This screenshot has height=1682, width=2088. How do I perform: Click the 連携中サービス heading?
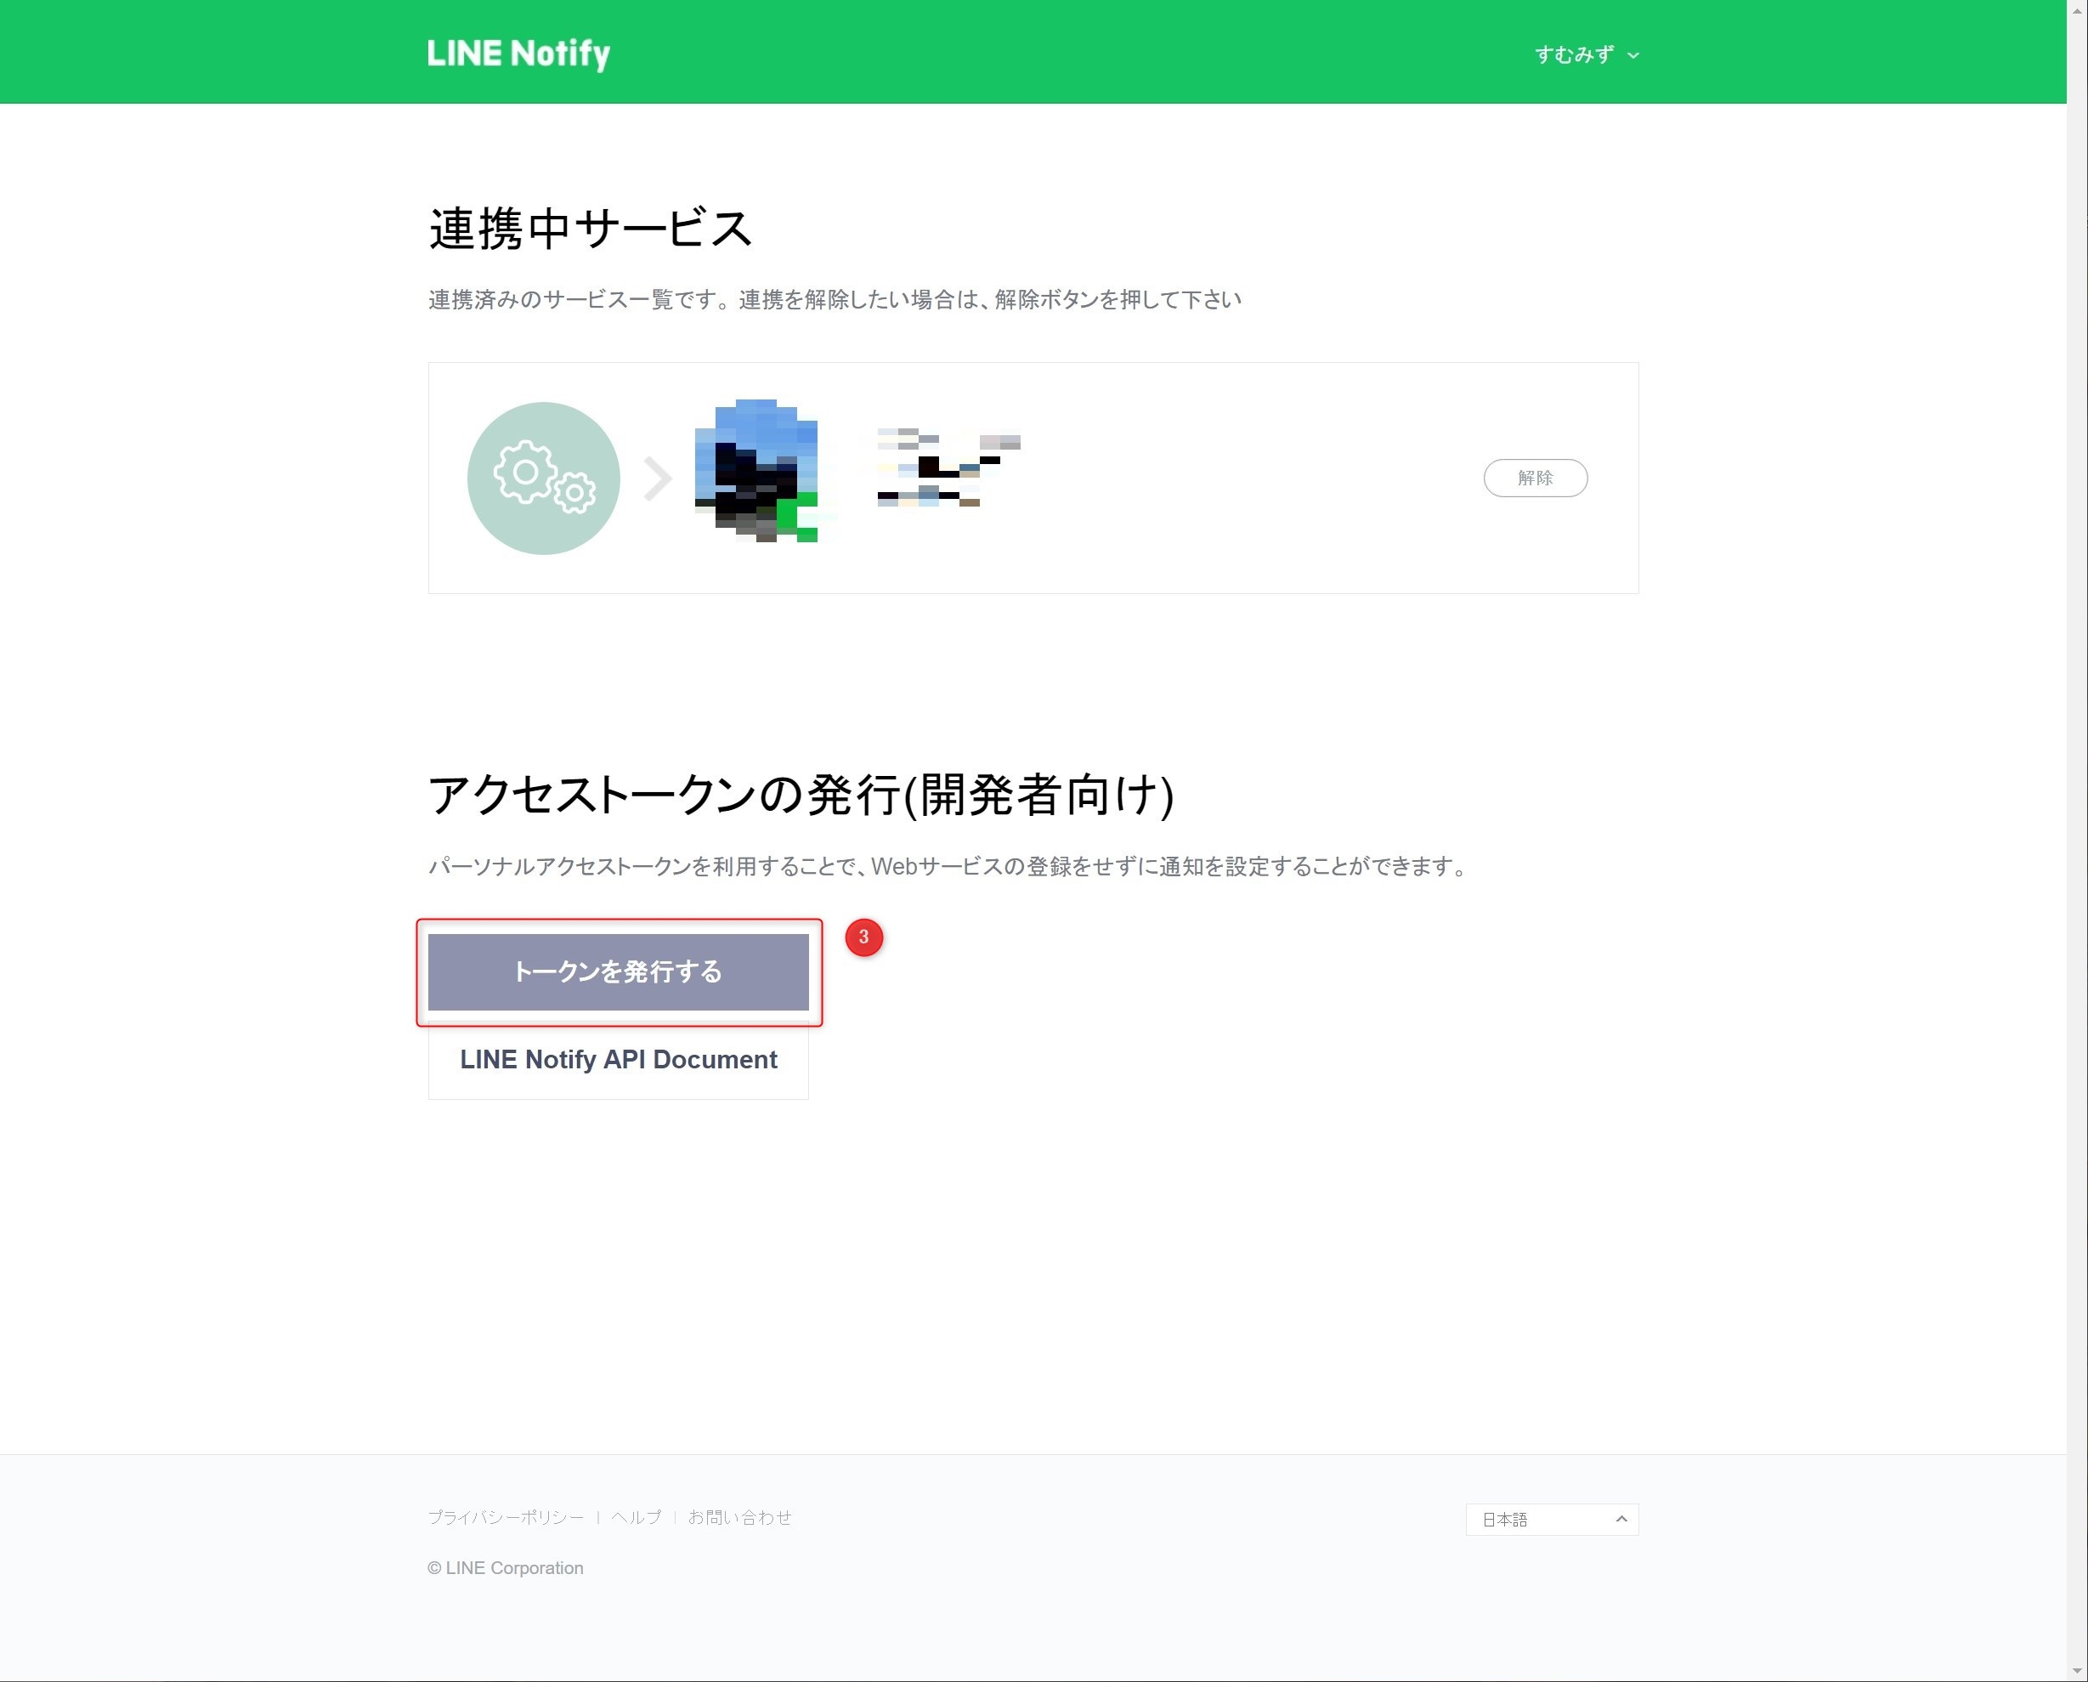(x=590, y=229)
